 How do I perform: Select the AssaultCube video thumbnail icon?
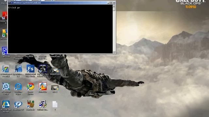[x=55, y=70]
